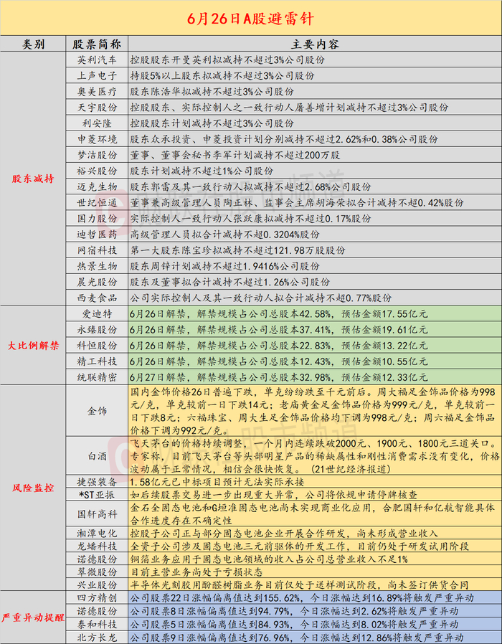Click the 四方精创 stock name

coord(97,598)
